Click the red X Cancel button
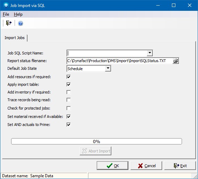The height and width of the screenshot is (179, 198). tap(146, 166)
